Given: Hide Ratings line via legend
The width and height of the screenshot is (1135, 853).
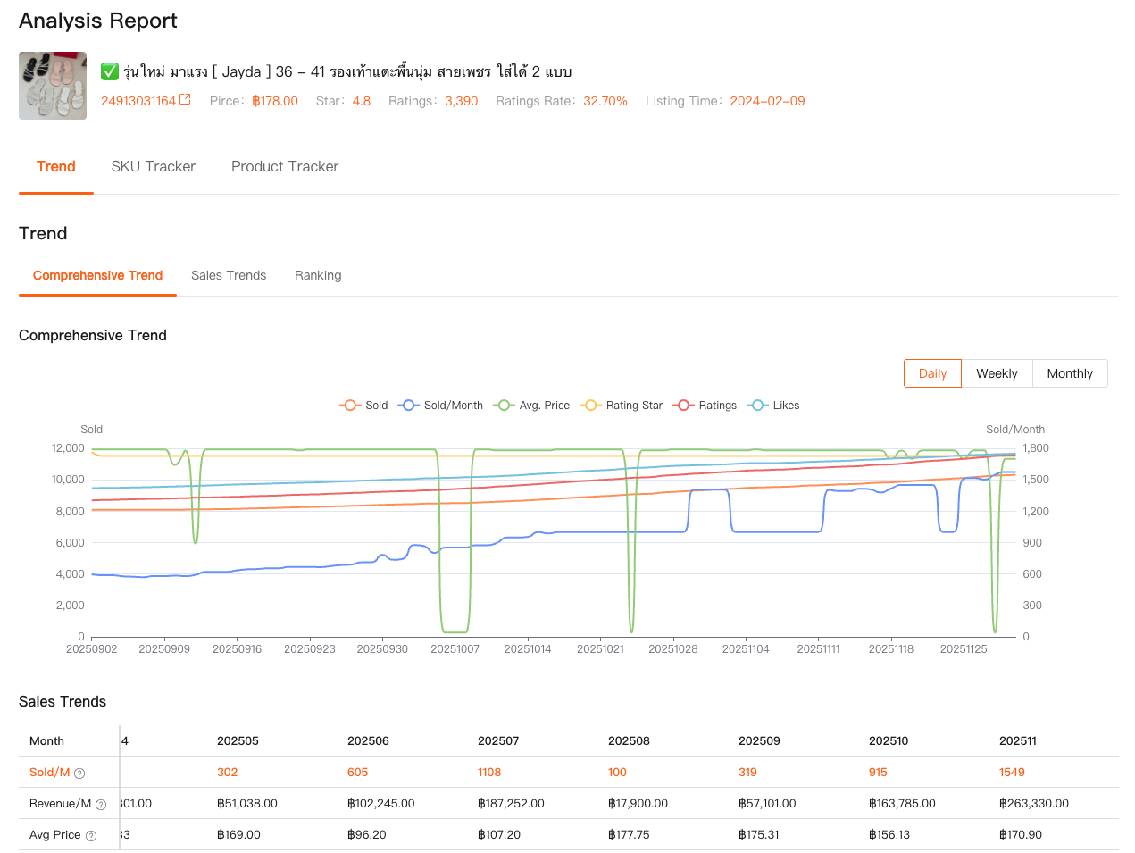Looking at the screenshot, I should 705,406.
